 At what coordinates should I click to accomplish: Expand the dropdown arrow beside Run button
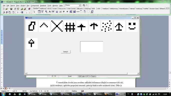tap(20, 12)
